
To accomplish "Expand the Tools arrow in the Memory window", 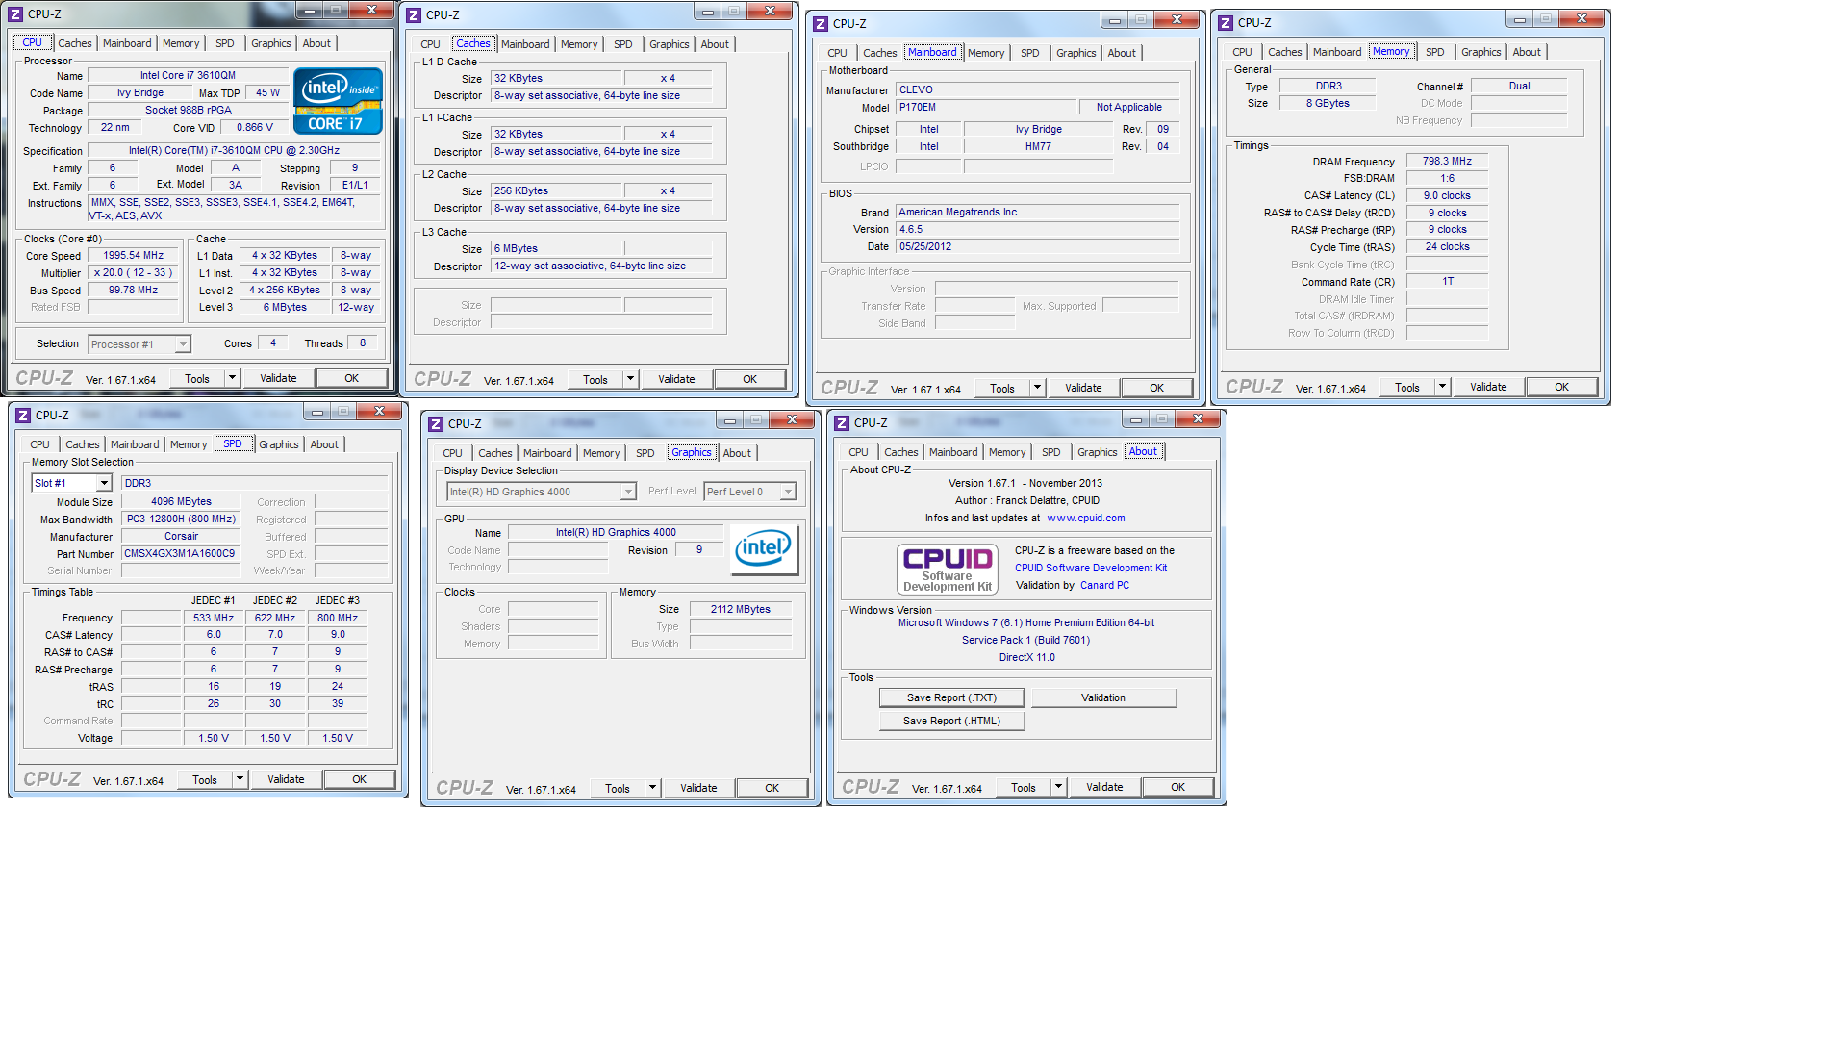I will coord(1442,387).
